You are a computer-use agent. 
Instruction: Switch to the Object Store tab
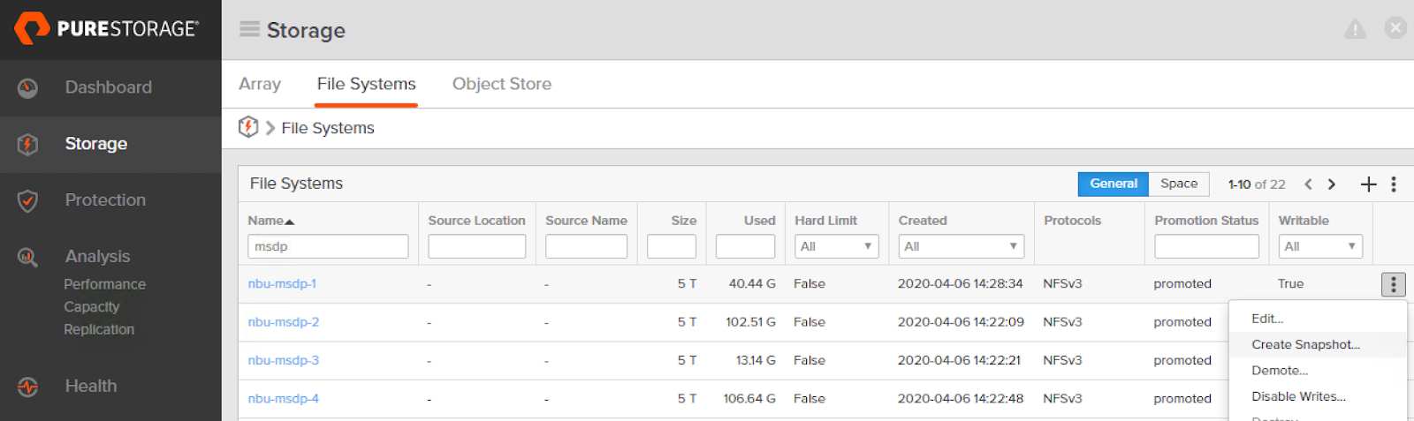click(x=502, y=84)
